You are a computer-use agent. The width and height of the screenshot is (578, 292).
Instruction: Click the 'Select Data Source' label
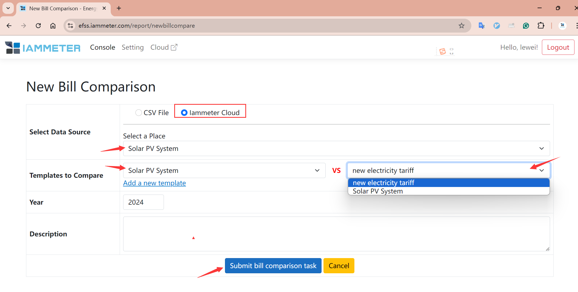60,132
